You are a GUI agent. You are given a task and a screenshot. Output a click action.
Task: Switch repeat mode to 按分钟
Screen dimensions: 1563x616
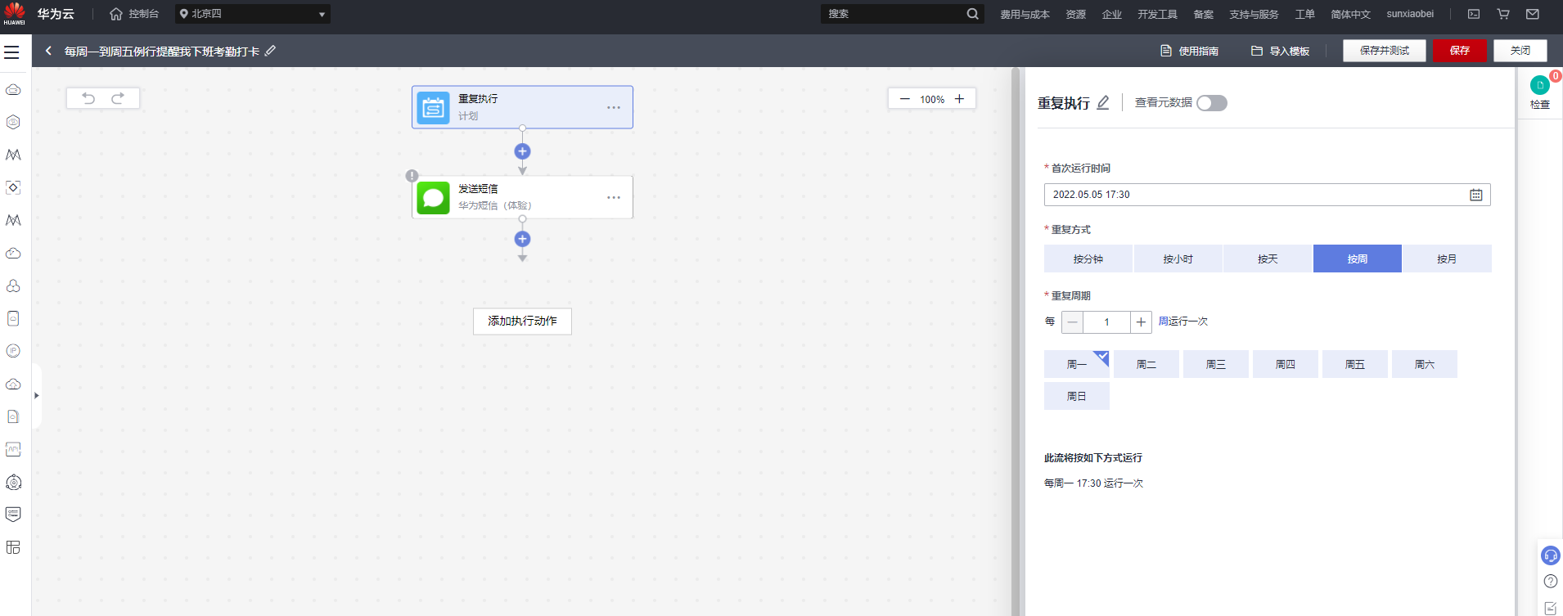coord(1088,259)
